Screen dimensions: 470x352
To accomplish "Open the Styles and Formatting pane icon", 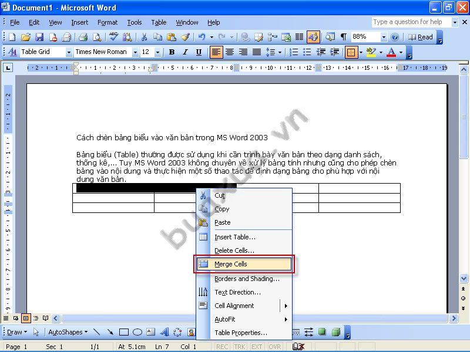I will coord(12,52).
